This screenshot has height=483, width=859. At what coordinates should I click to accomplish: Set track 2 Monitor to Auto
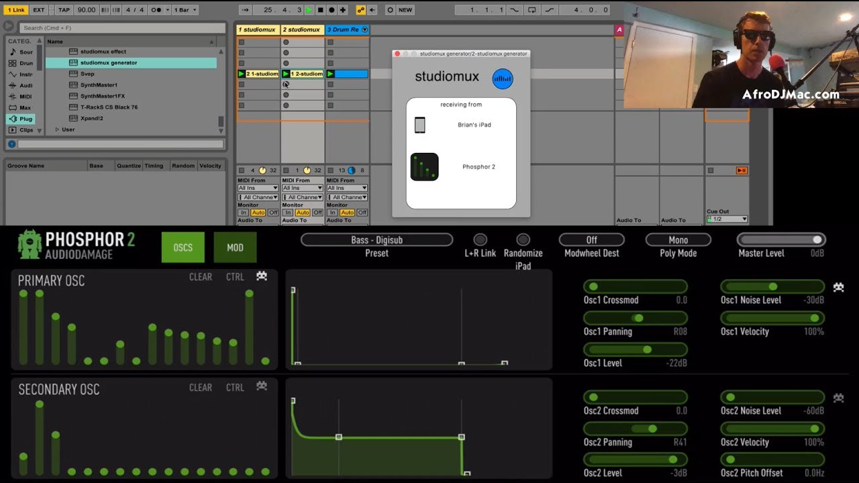303,213
